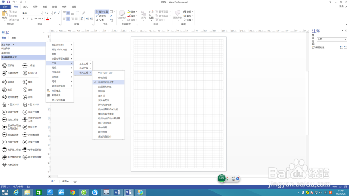The image size is (349, 196).
Task: Click 新建模具 new stencil entry
Action: coord(56,95)
